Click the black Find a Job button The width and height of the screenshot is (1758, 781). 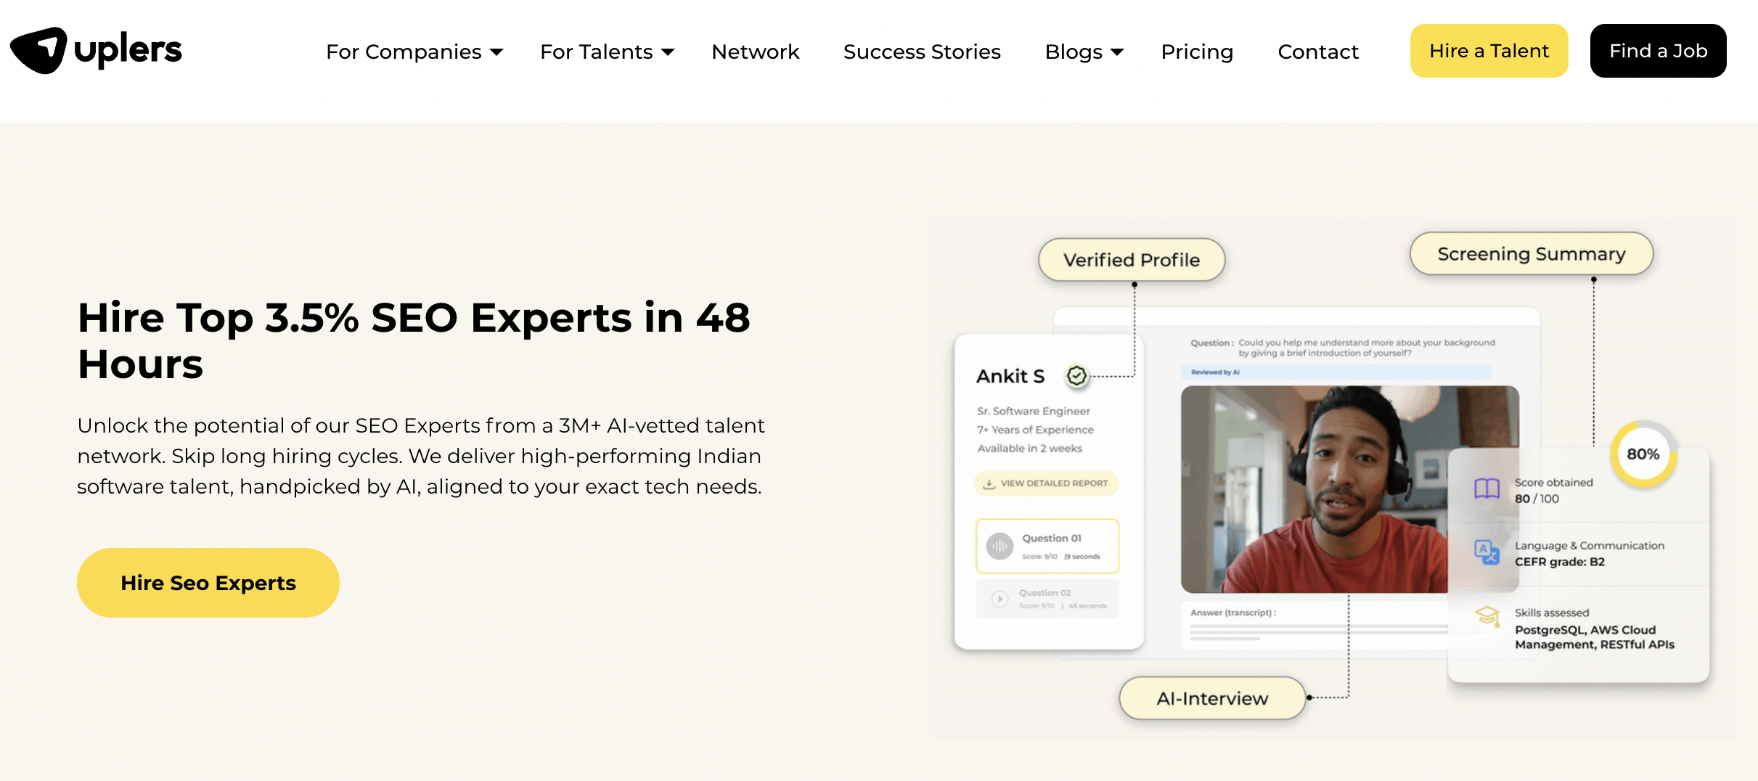tap(1658, 51)
